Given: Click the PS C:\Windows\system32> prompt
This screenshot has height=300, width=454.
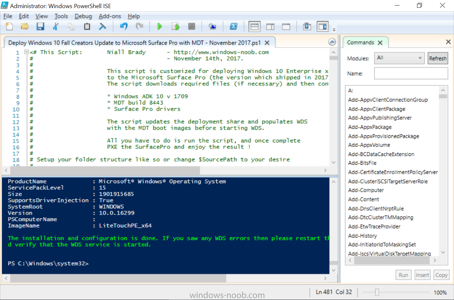Looking at the screenshot, I should [x=48, y=263].
